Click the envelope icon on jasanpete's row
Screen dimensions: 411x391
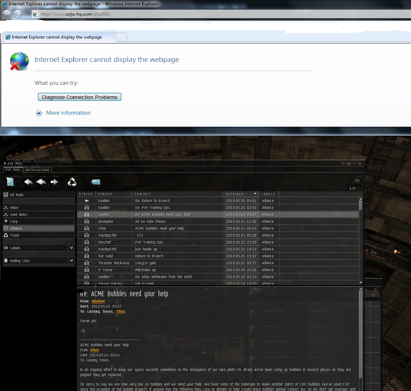(87, 221)
